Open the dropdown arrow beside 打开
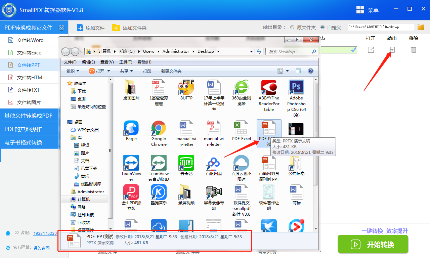Viewport: 430px width, 258px height. click(109, 71)
